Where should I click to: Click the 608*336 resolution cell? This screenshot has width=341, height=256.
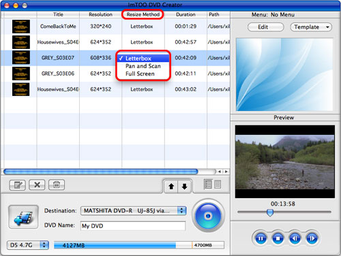pyautogui.click(x=100, y=58)
